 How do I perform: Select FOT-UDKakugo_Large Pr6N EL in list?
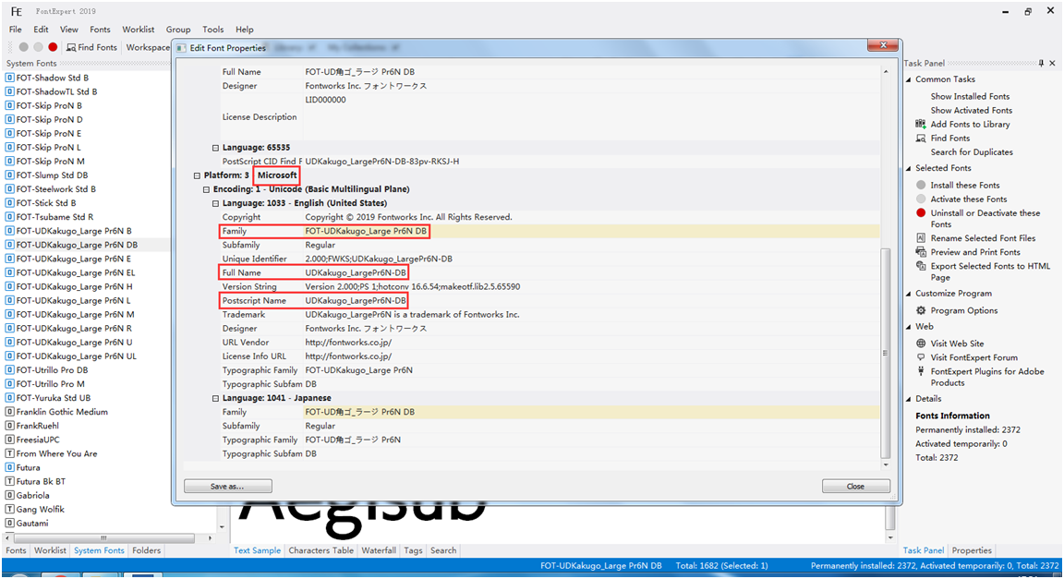[76, 272]
